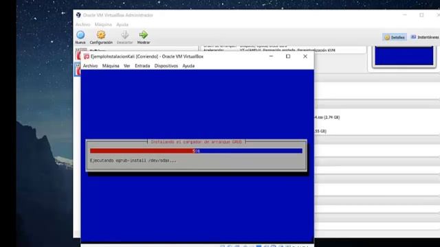This screenshot has height=247, width=440.
Task: Open Ayuda menu in VirtualBox Administrador
Action: click(122, 25)
